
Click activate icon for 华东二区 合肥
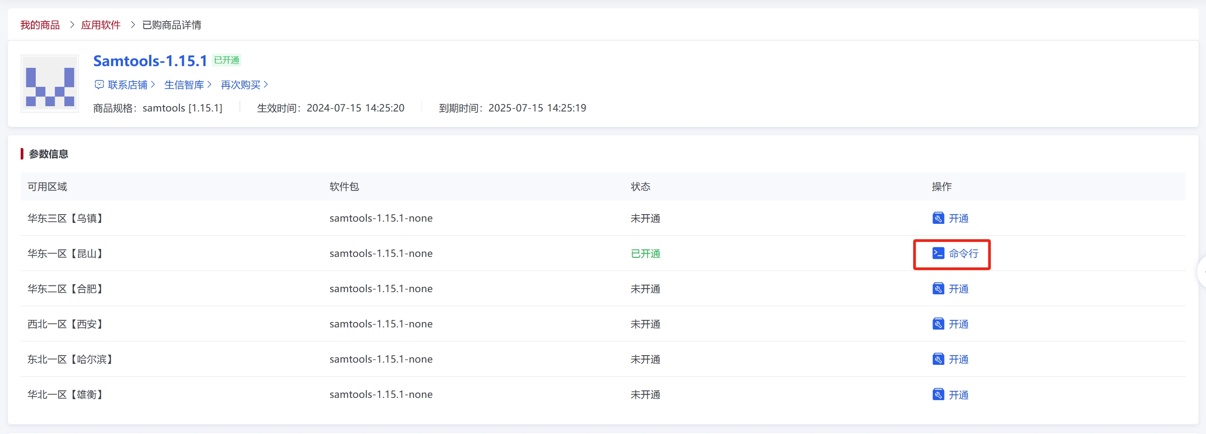(x=938, y=289)
